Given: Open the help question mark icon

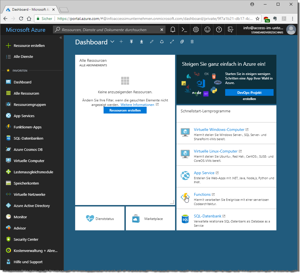Looking at the screenshot, I should point(219,29).
